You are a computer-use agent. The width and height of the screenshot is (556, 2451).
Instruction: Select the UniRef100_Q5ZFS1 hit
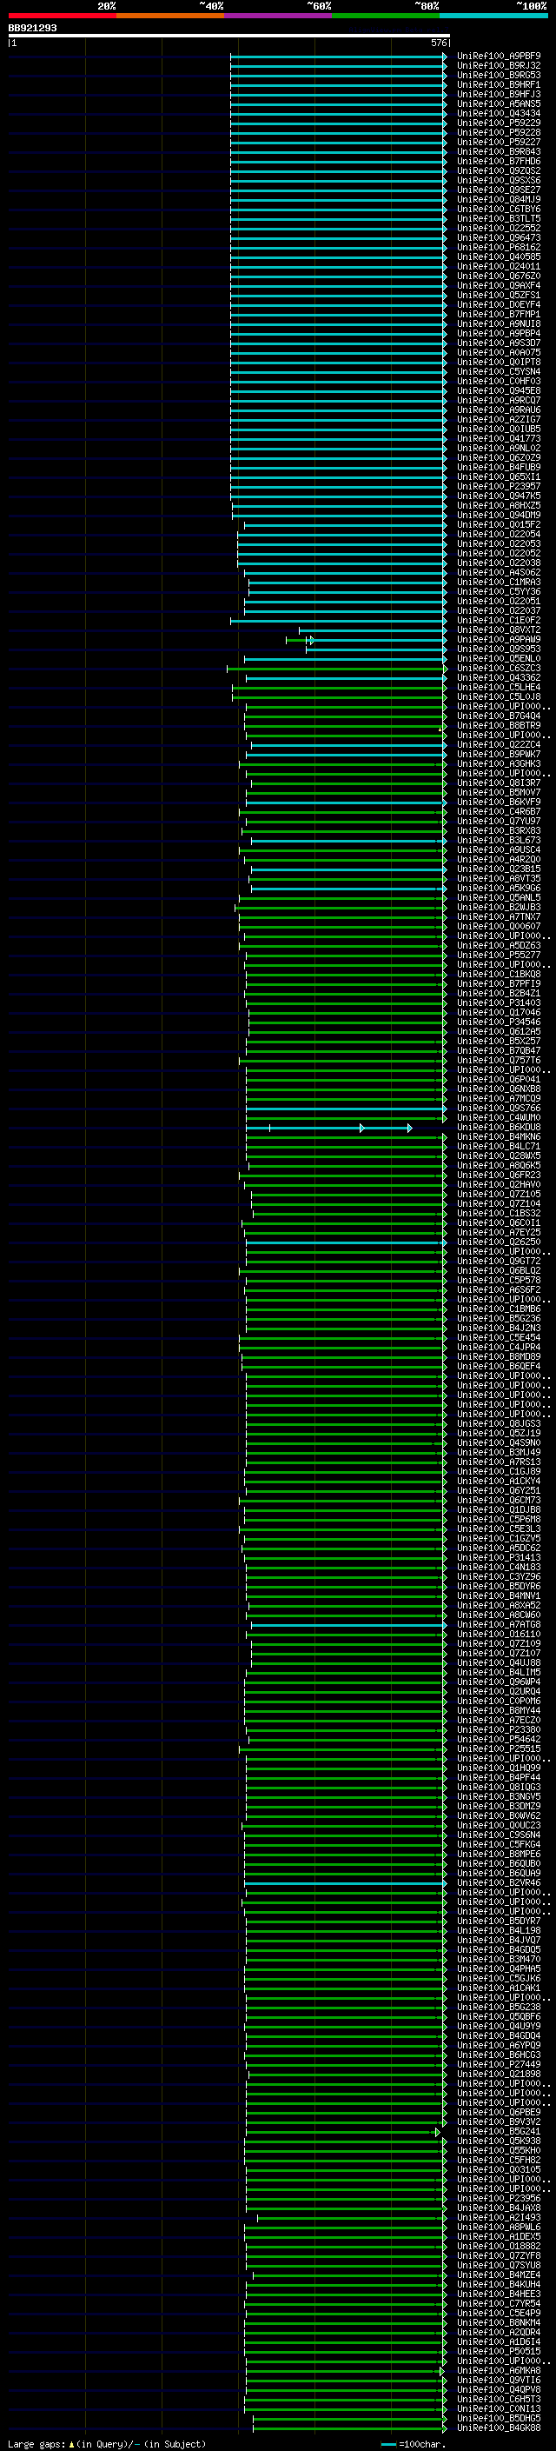pos(499,295)
